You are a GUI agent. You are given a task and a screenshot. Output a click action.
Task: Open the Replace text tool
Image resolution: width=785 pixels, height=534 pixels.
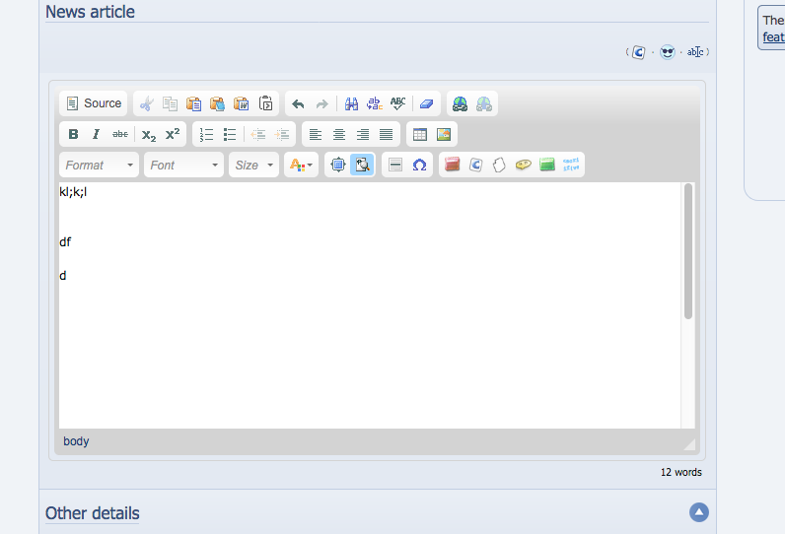tap(375, 103)
